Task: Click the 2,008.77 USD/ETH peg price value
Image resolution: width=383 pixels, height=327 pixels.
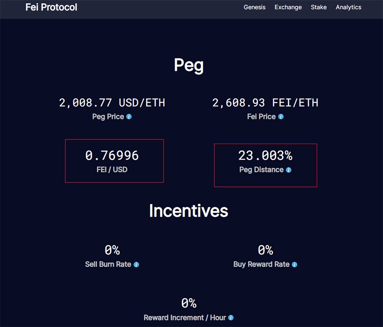Action: [112, 103]
